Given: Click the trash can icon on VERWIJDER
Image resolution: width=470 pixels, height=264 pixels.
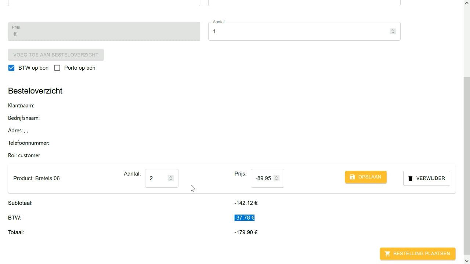Looking at the screenshot, I should (410, 178).
